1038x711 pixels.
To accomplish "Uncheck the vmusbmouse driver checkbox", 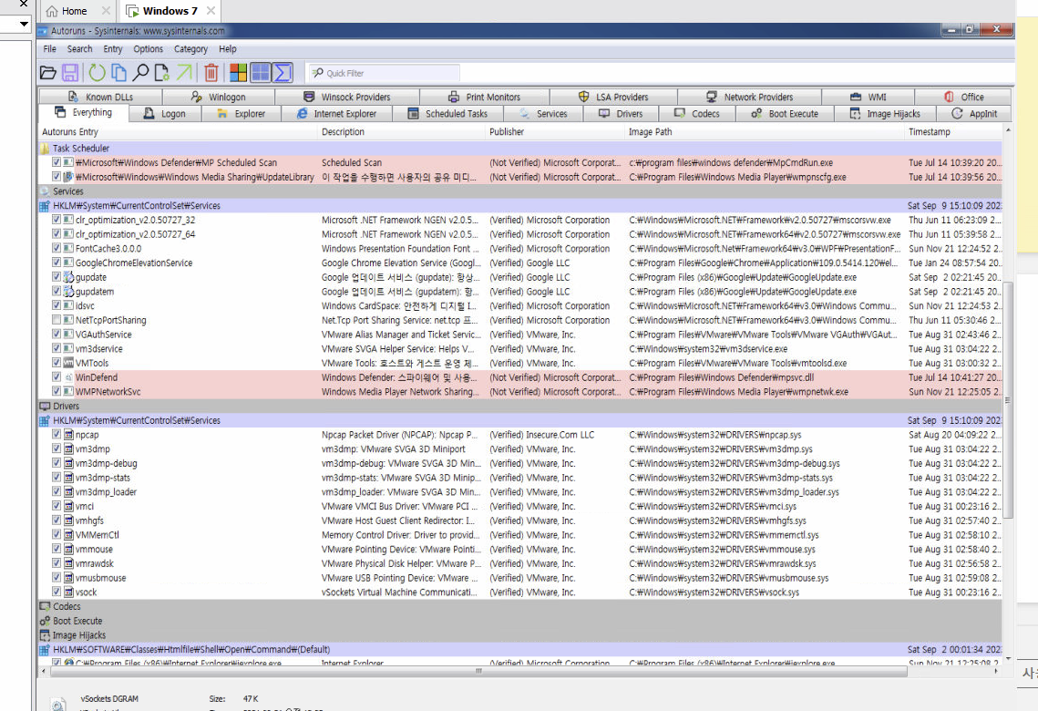I will (57, 577).
